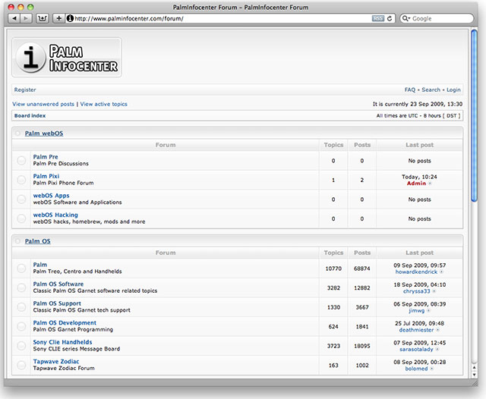Click status icon beside Palm forum row

[21, 268]
